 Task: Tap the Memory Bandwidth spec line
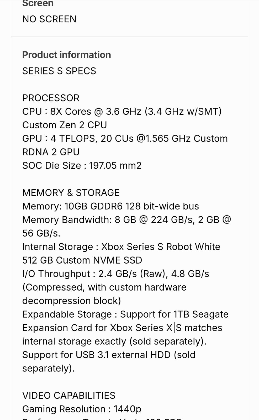pos(126,220)
